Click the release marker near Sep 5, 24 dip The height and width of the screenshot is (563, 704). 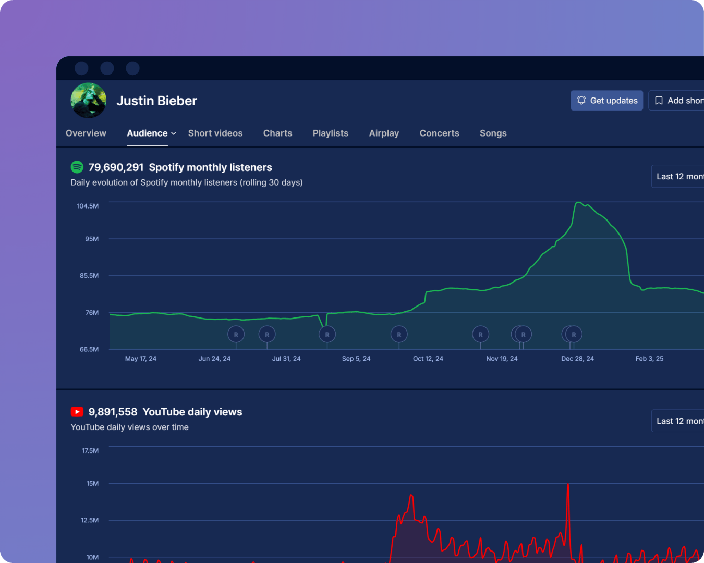click(327, 334)
